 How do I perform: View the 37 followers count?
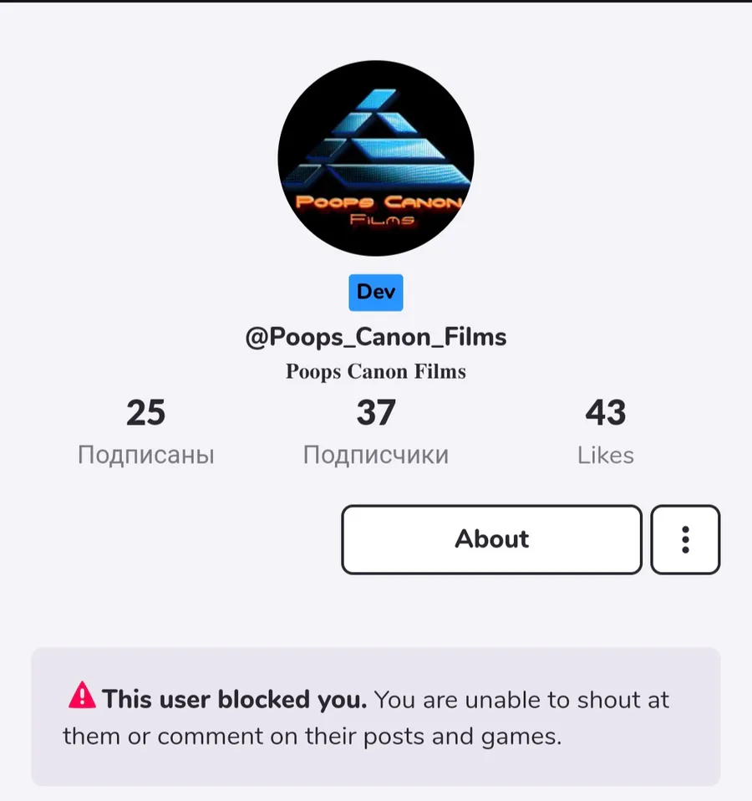click(x=376, y=412)
